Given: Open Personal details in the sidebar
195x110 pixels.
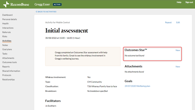Looking at the screenshot, I should 10,19.
